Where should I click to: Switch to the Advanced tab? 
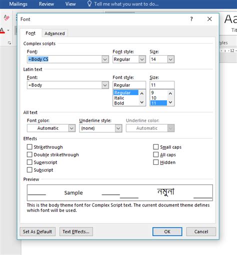tap(54, 34)
